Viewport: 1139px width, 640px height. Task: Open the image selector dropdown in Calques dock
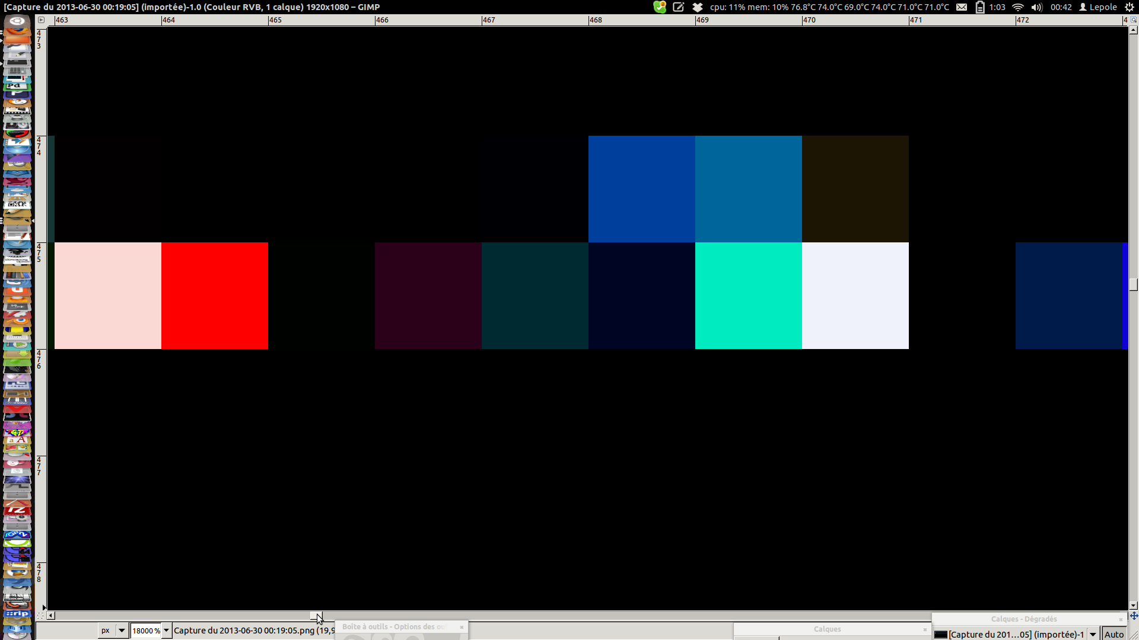[1093, 634]
